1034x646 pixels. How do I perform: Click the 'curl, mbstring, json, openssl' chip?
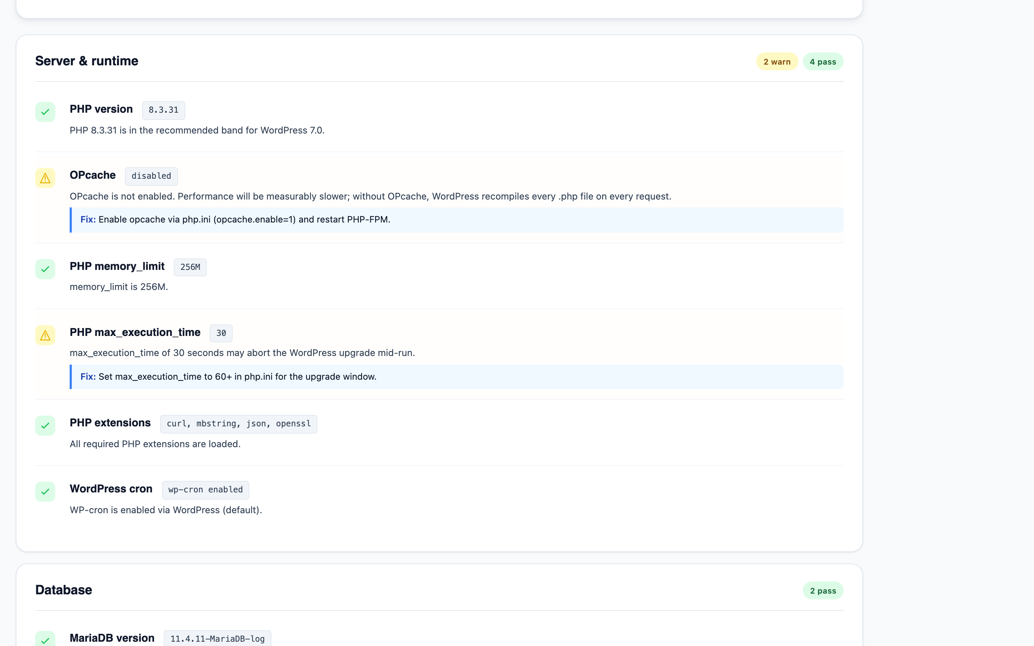[x=238, y=424]
